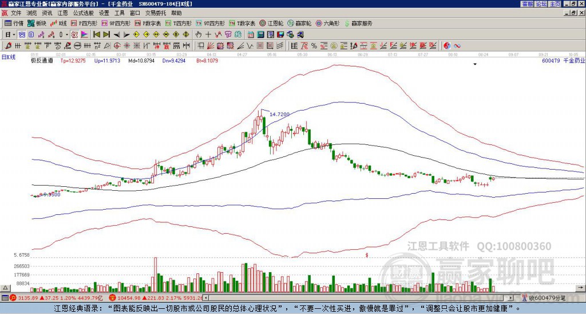Open the 浏览 menu
The image size is (586, 314).
click(x=31, y=13)
